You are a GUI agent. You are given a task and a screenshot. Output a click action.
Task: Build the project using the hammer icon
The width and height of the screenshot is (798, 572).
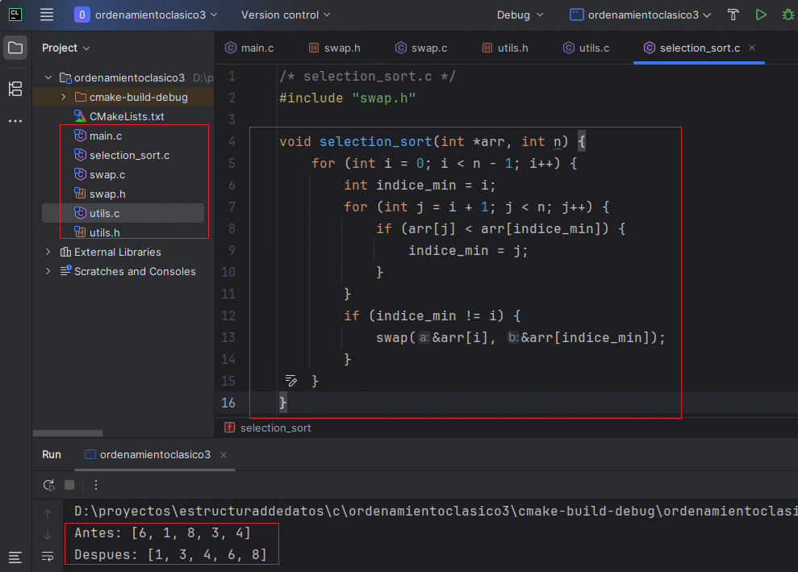click(733, 15)
